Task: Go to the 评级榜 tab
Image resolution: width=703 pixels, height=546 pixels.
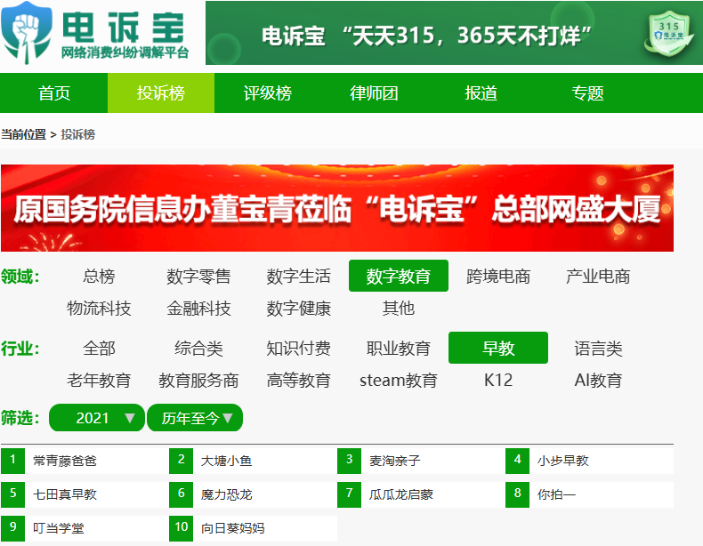Action: pyautogui.click(x=268, y=92)
